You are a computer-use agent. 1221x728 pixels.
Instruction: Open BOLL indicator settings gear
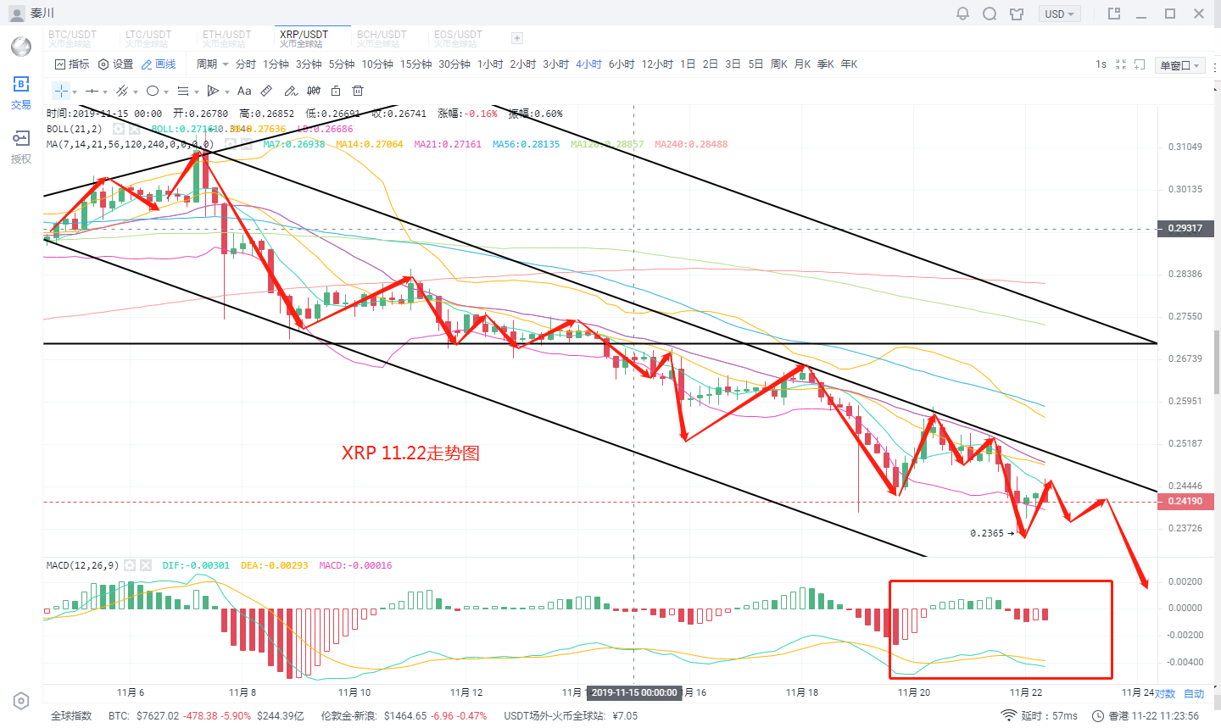[118, 129]
